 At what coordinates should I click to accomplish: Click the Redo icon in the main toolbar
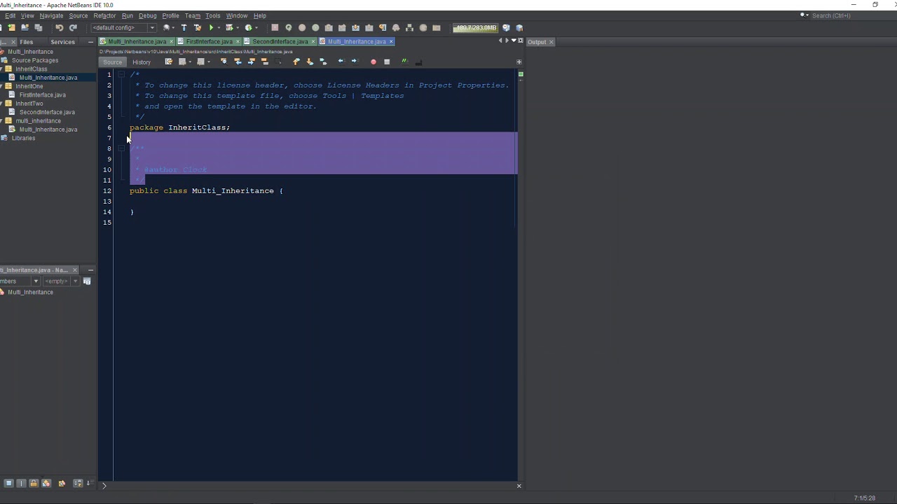tap(73, 28)
